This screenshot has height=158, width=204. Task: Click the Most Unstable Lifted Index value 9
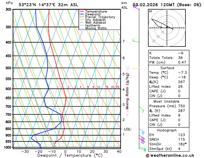point(179,115)
